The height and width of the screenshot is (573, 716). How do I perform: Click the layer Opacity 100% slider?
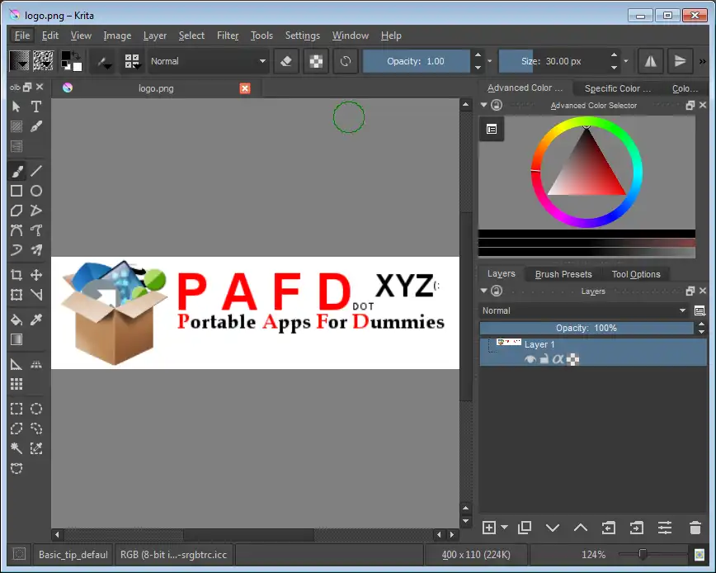point(586,328)
